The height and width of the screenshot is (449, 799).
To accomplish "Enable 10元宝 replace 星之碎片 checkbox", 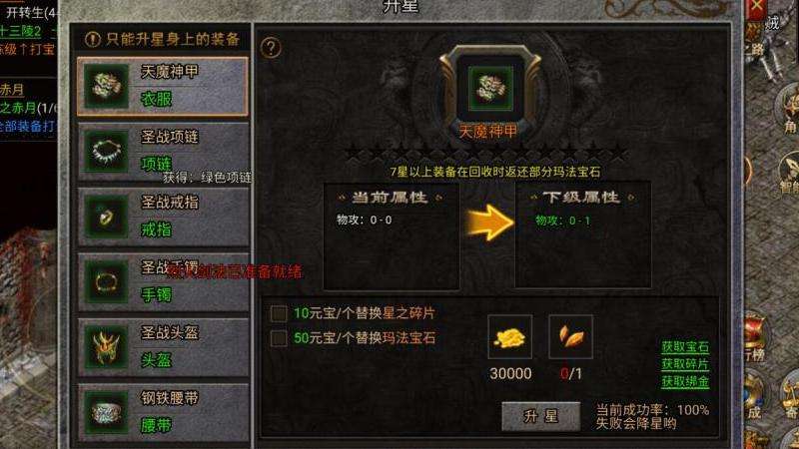I will click(x=279, y=313).
